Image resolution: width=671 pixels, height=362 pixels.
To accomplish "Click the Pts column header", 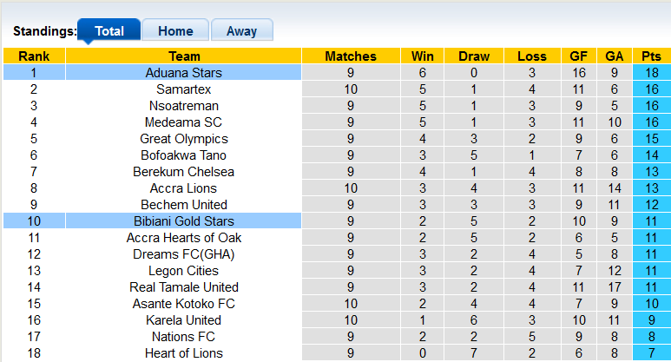I will [651, 56].
